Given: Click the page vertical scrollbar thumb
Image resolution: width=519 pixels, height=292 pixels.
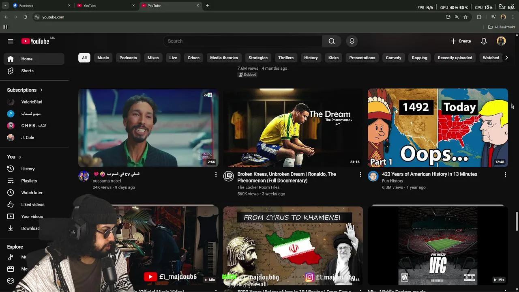Looking at the screenshot, I should (517, 221).
